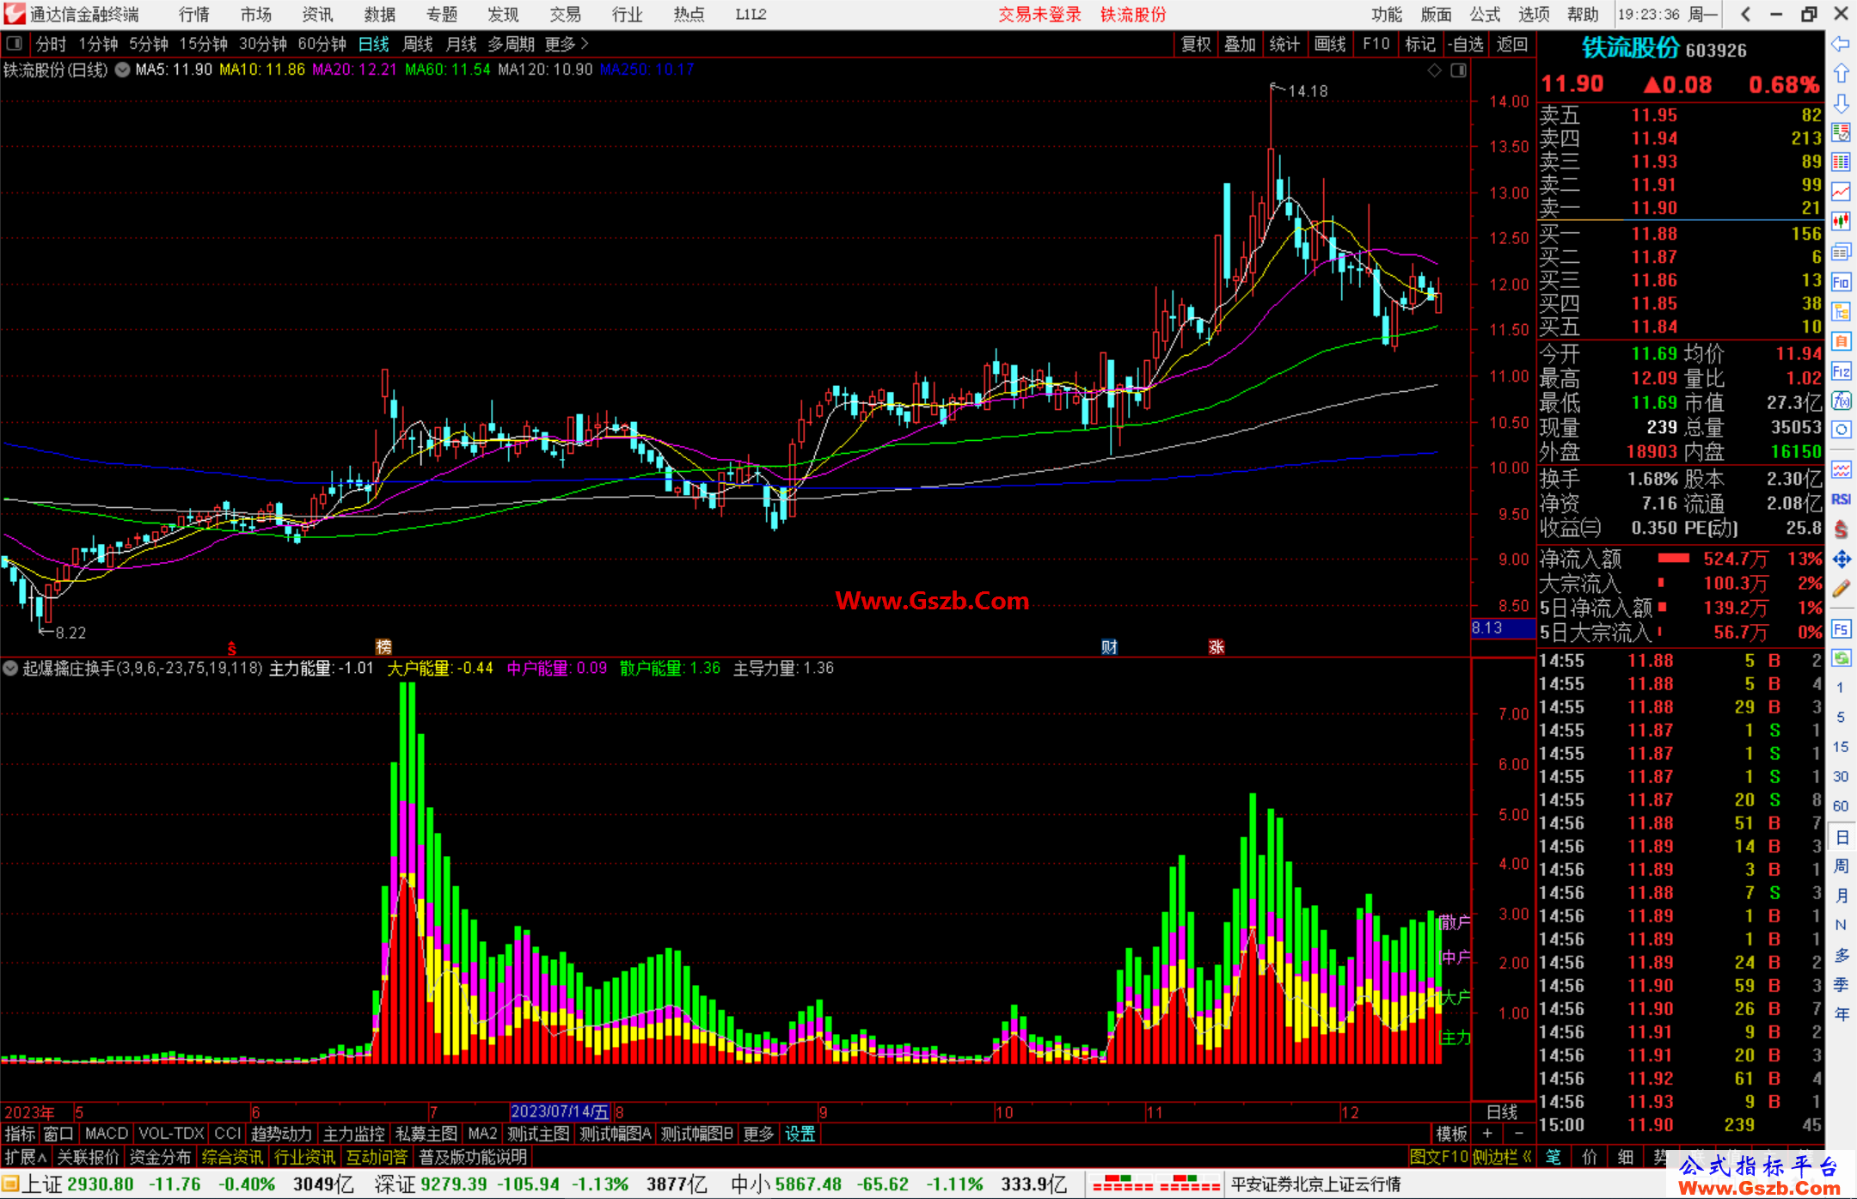This screenshot has width=1857, height=1199.
Task: Select the MACD indicator tab
Action: tap(106, 1134)
